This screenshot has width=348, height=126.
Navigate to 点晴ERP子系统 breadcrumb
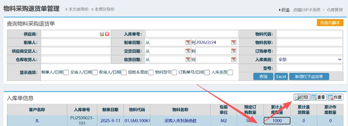click(307, 10)
